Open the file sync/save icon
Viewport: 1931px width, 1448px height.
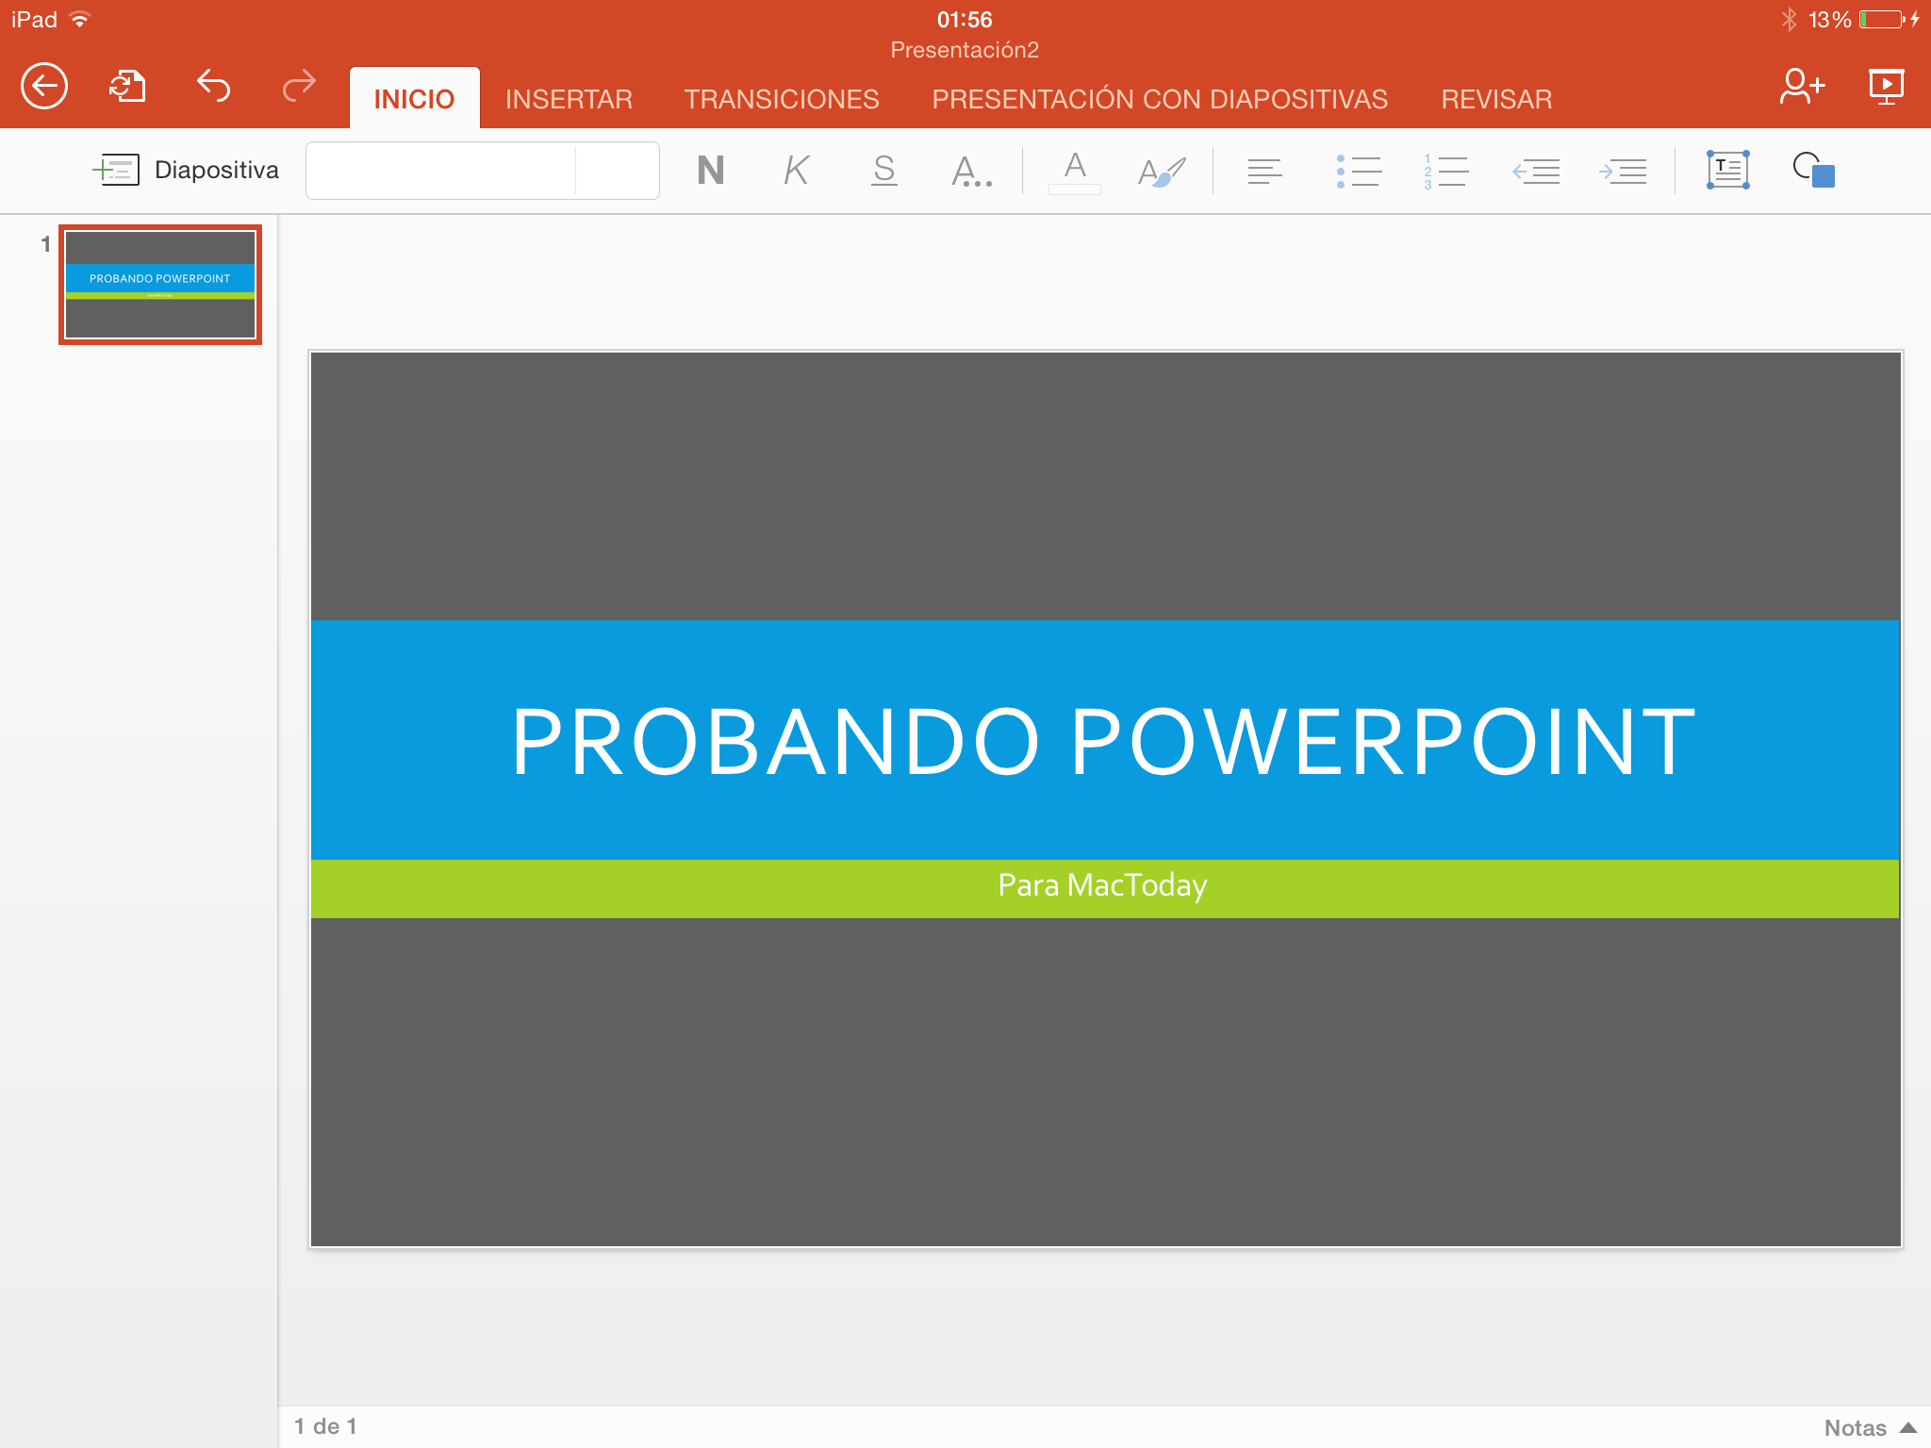click(x=127, y=87)
